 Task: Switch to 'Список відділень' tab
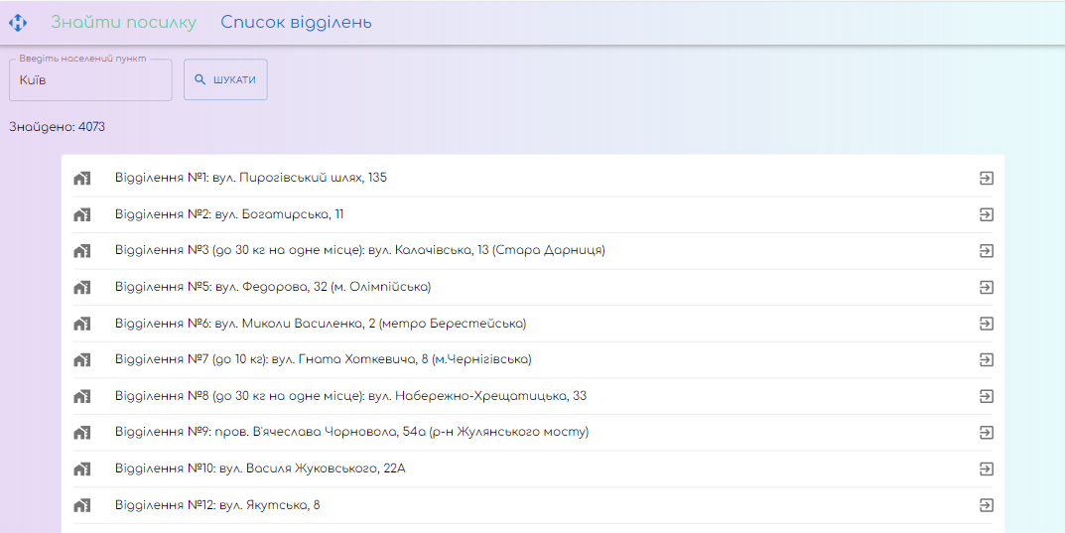(296, 22)
